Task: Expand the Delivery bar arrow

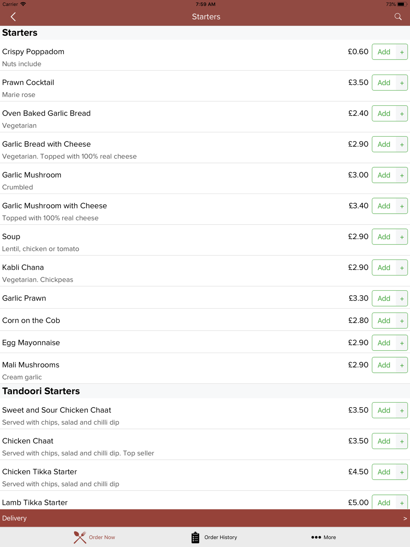Action: coord(405,518)
